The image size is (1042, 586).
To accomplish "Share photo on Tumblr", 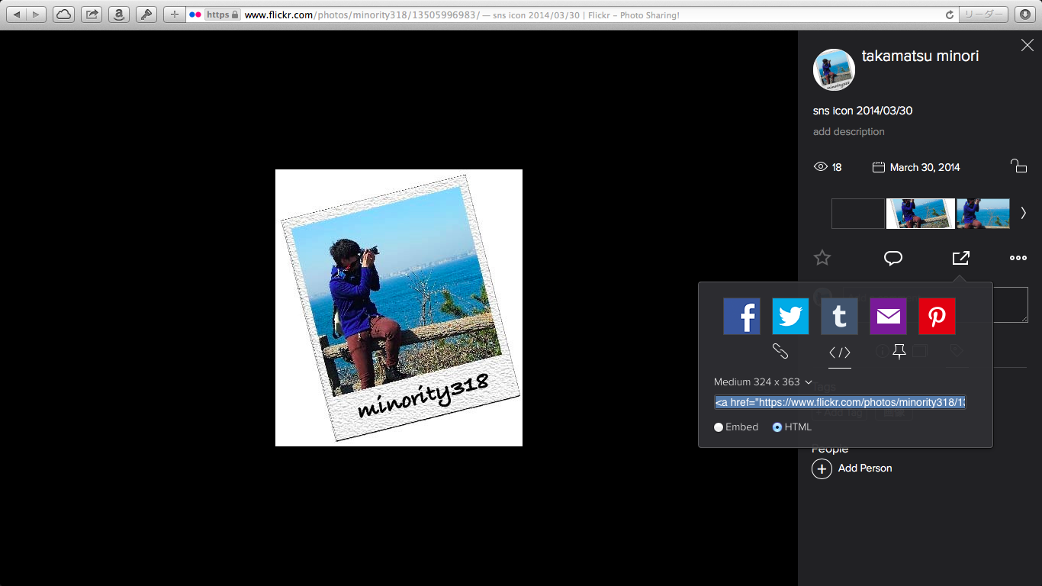I will 839,316.
